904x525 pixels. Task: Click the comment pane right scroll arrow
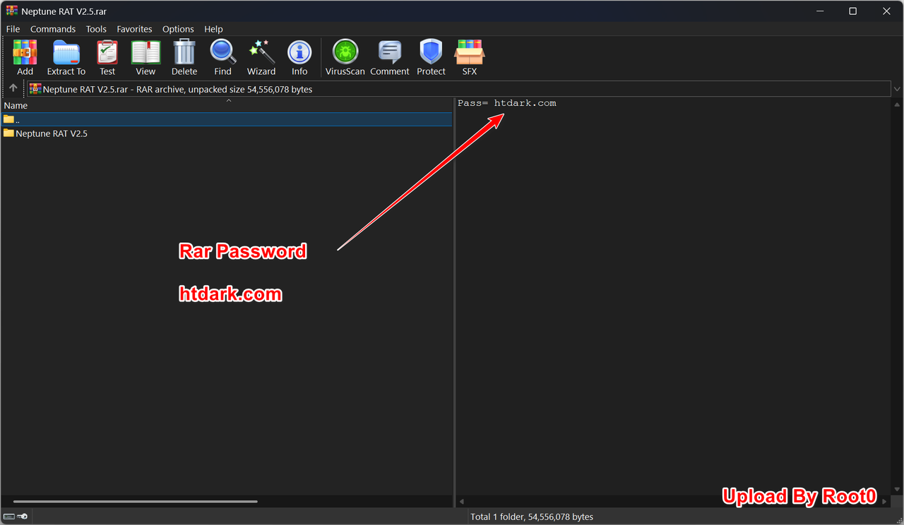click(x=885, y=502)
